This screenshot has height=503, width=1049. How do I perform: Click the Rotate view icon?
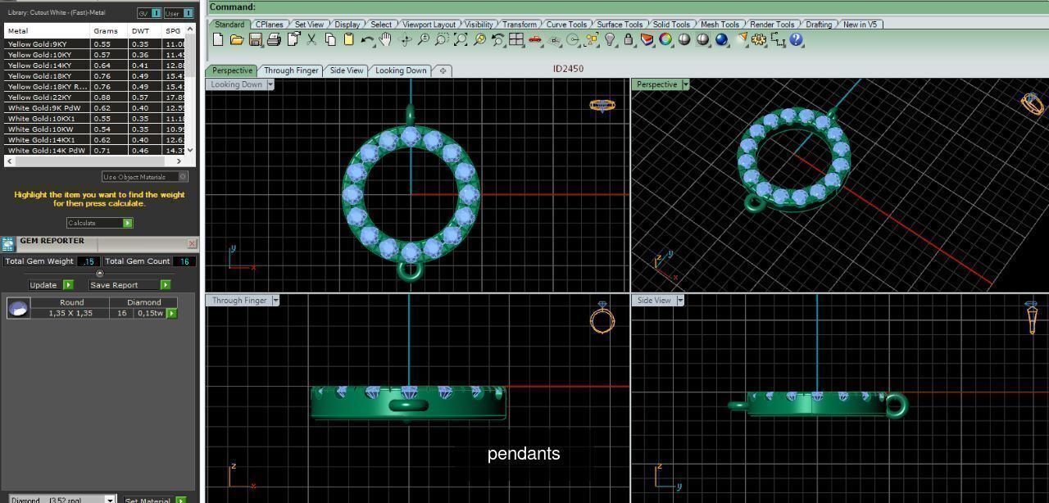click(405, 39)
